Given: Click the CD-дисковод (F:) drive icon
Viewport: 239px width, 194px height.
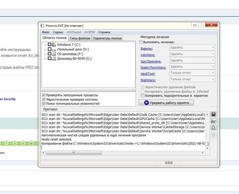Looking at the screenshot, I should 54,54.
